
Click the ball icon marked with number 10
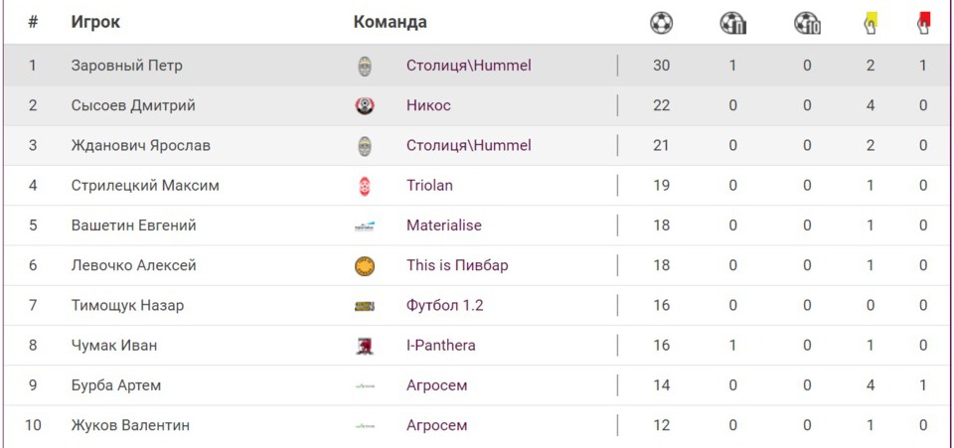click(x=807, y=22)
